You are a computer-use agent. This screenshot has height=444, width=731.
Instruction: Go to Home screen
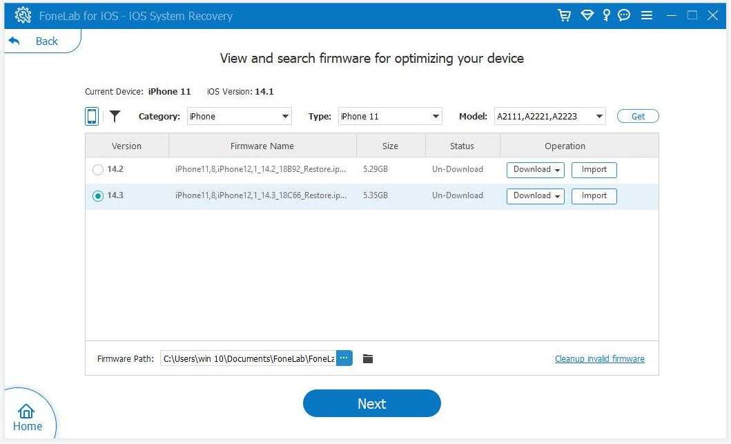tap(28, 418)
